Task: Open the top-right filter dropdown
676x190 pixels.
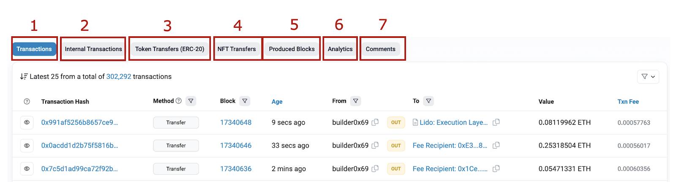Action: (x=648, y=77)
